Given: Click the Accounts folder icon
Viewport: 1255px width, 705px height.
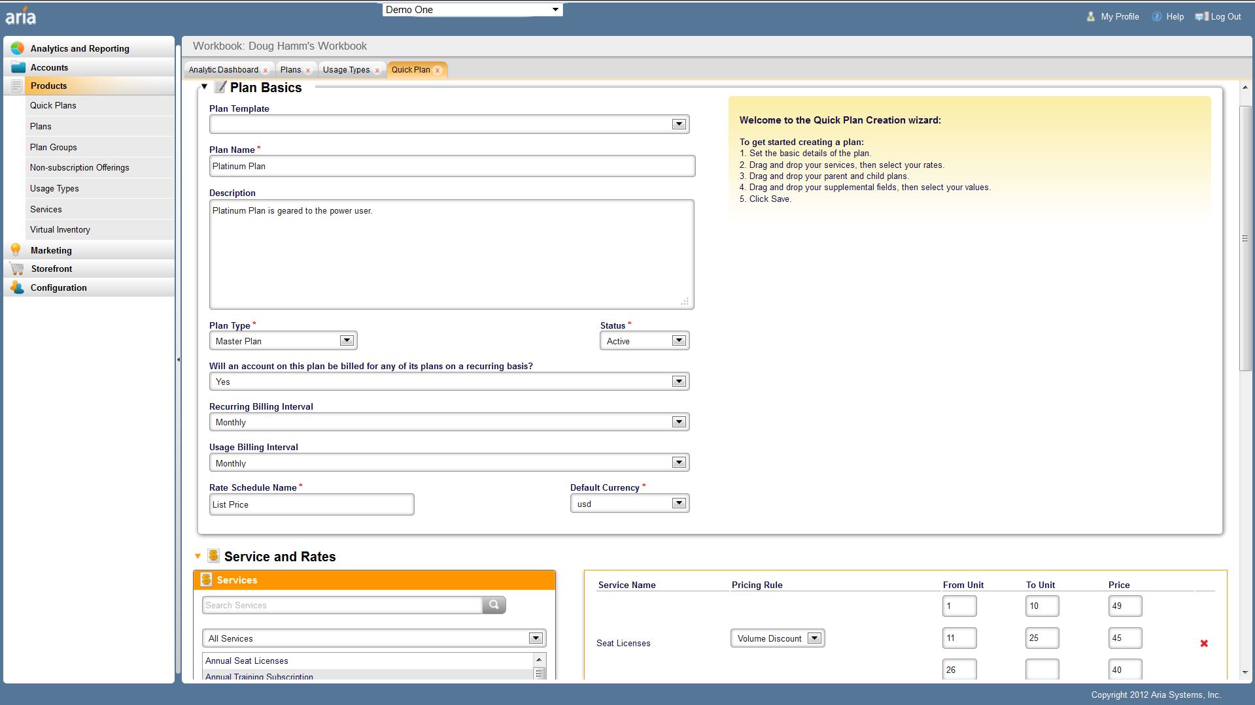Looking at the screenshot, I should click(x=18, y=67).
